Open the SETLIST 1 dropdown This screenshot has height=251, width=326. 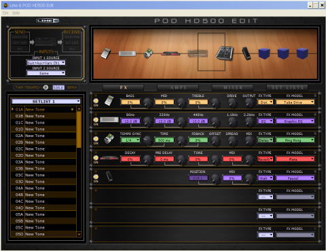pyautogui.click(x=46, y=101)
